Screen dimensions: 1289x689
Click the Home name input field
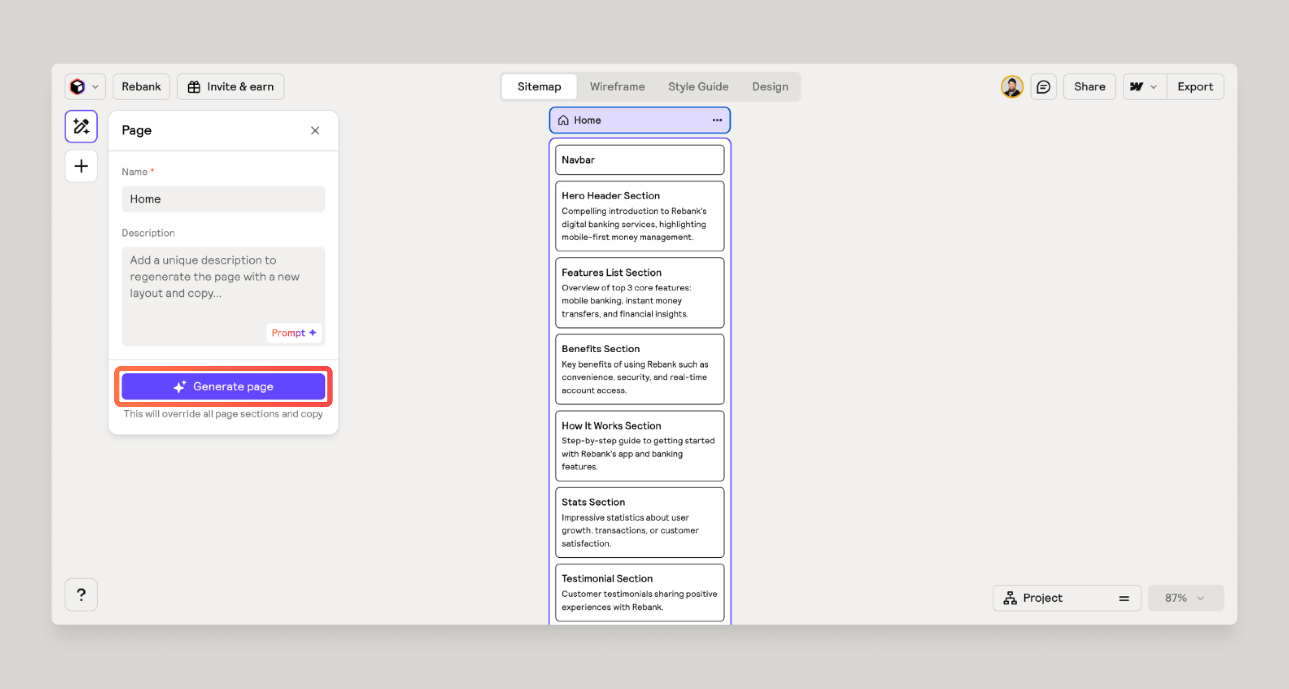pos(223,199)
